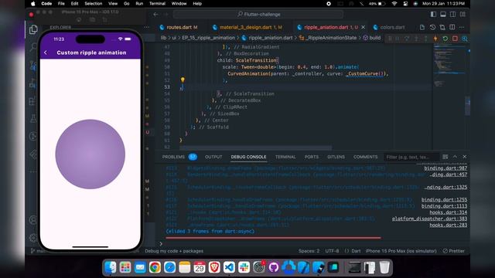Open binding.dart:1113 link in console

tap(444, 206)
